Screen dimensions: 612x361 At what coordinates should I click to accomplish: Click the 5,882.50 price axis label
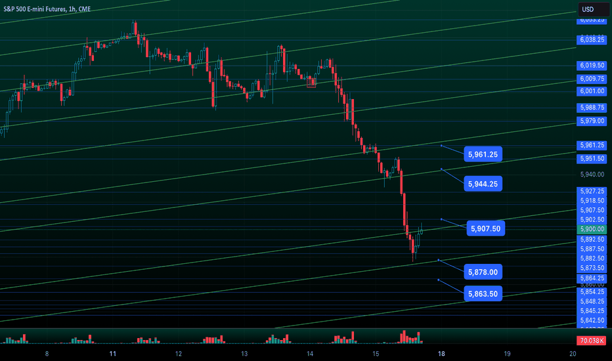[592, 259]
